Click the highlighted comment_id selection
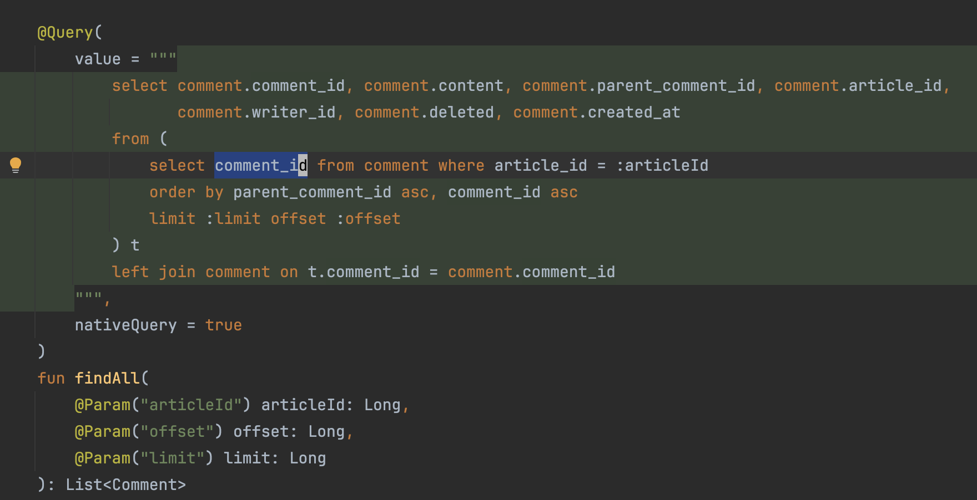977x500 pixels. pyautogui.click(x=261, y=165)
